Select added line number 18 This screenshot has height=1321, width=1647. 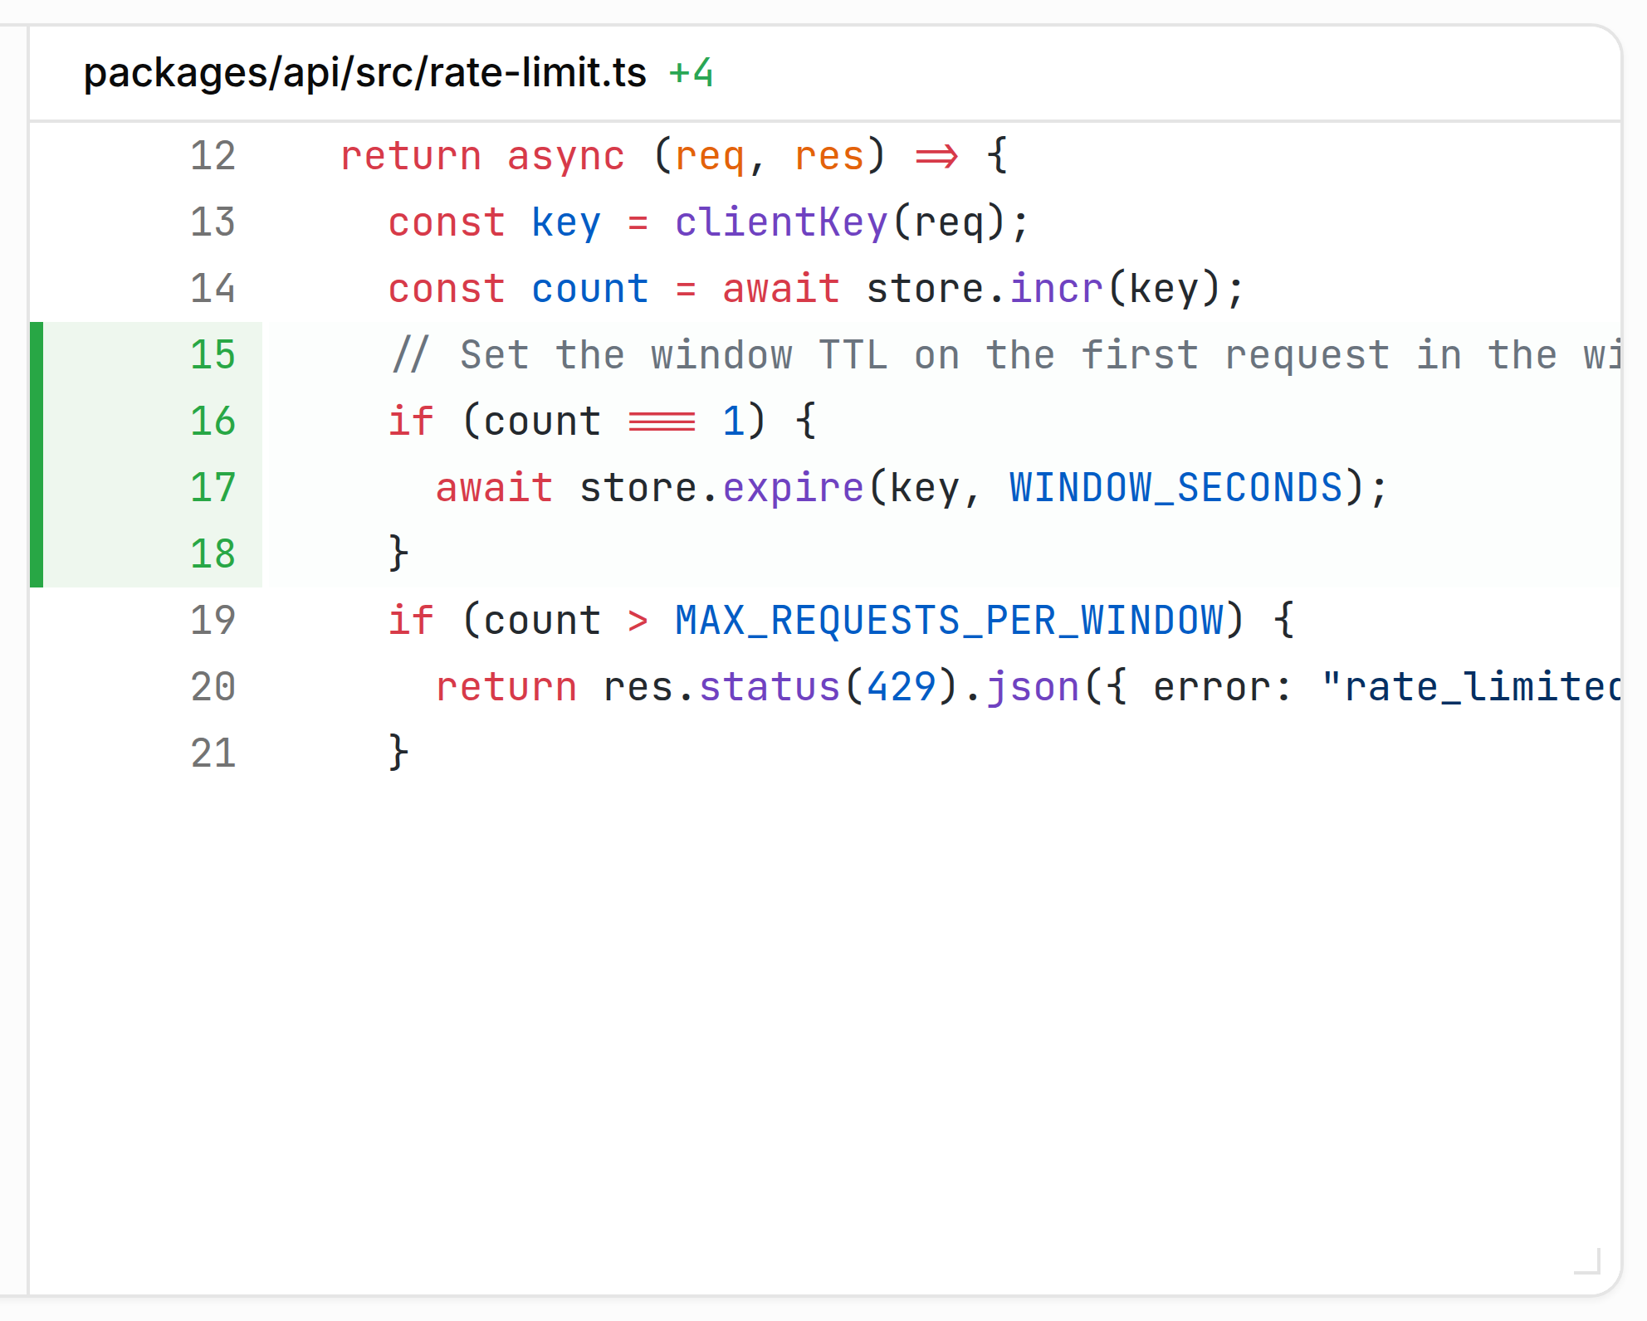tap(213, 554)
